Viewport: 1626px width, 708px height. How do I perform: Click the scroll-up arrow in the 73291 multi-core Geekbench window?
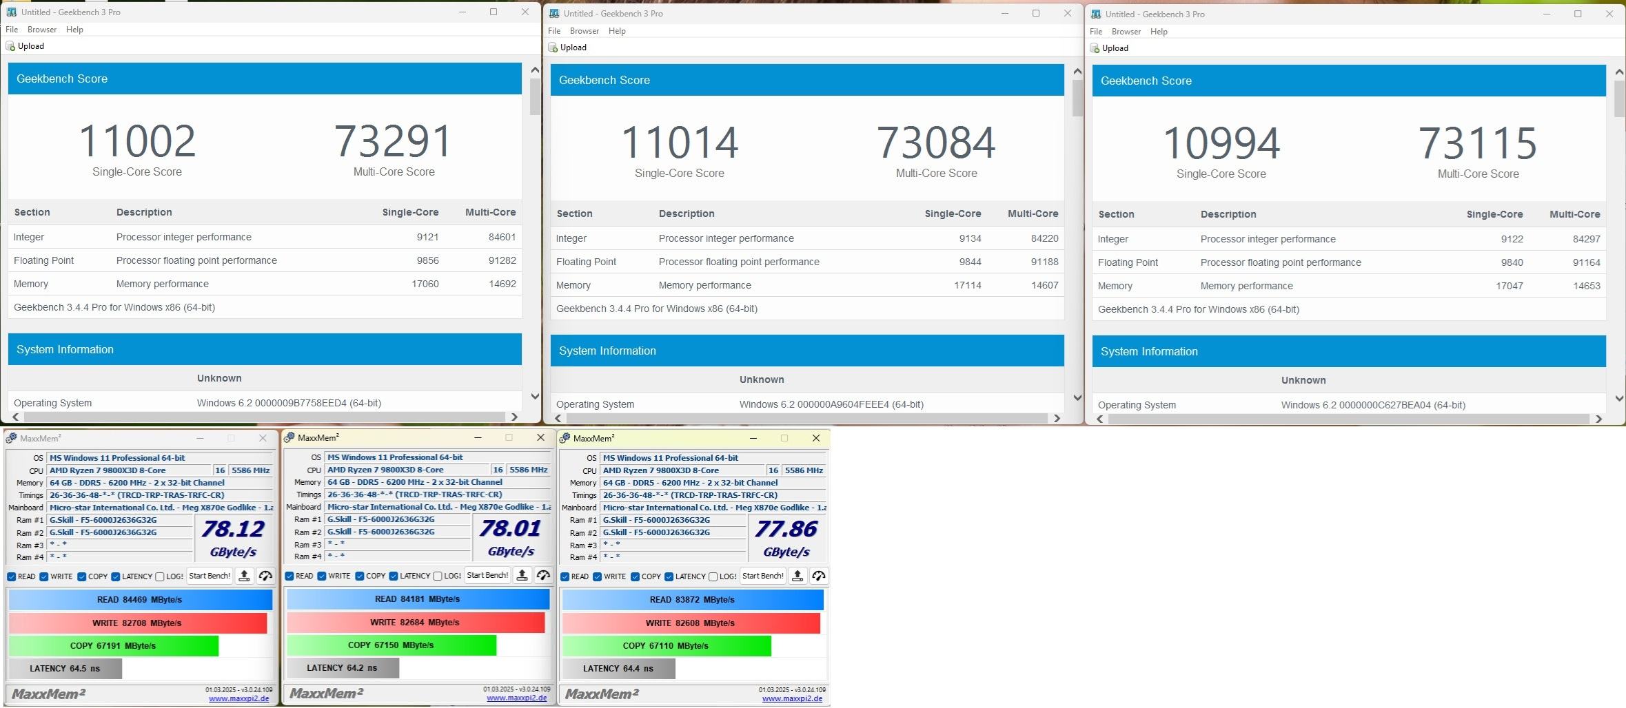[535, 70]
